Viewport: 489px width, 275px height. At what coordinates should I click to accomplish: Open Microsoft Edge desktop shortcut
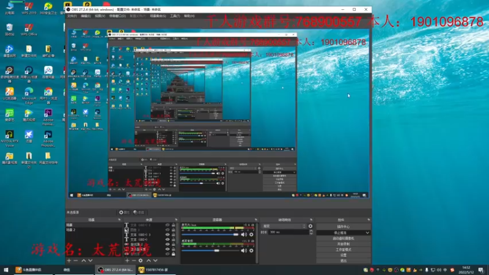tap(29, 95)
